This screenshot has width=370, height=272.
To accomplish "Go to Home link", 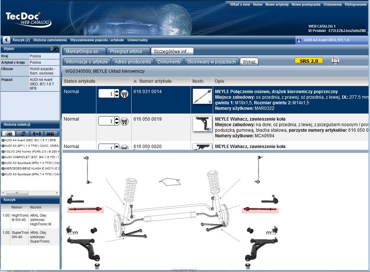I will 257,4.
